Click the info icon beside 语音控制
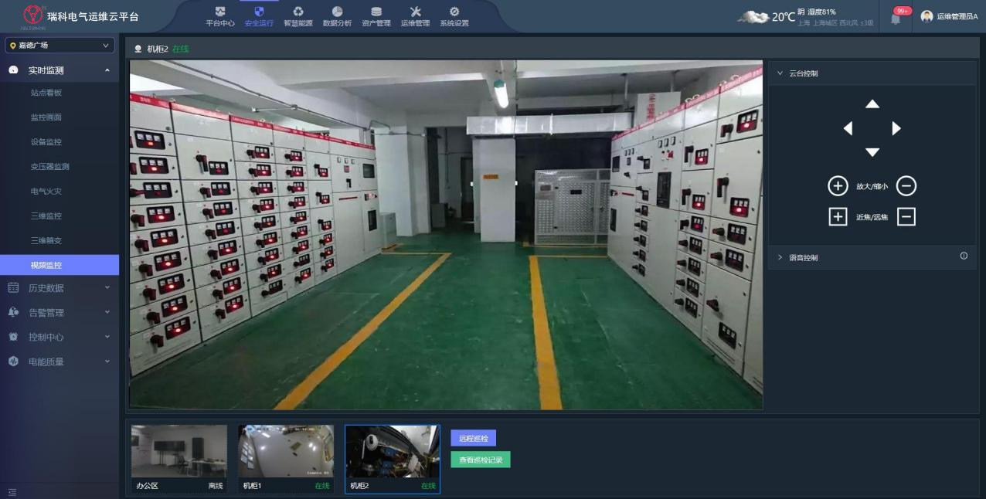 [x=964, y=256]
